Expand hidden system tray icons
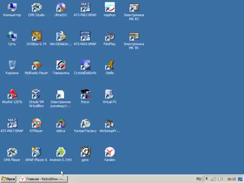244x183 pixels. pyautogui.click(x=207, y=179)
